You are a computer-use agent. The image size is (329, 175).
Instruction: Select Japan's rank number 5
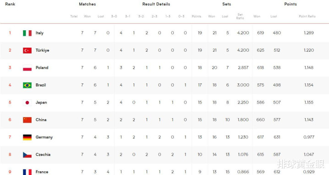click(10, 103)
